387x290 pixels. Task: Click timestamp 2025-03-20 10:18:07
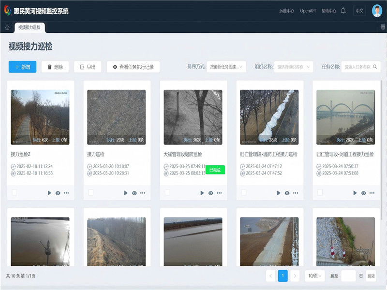coord(111,166)
